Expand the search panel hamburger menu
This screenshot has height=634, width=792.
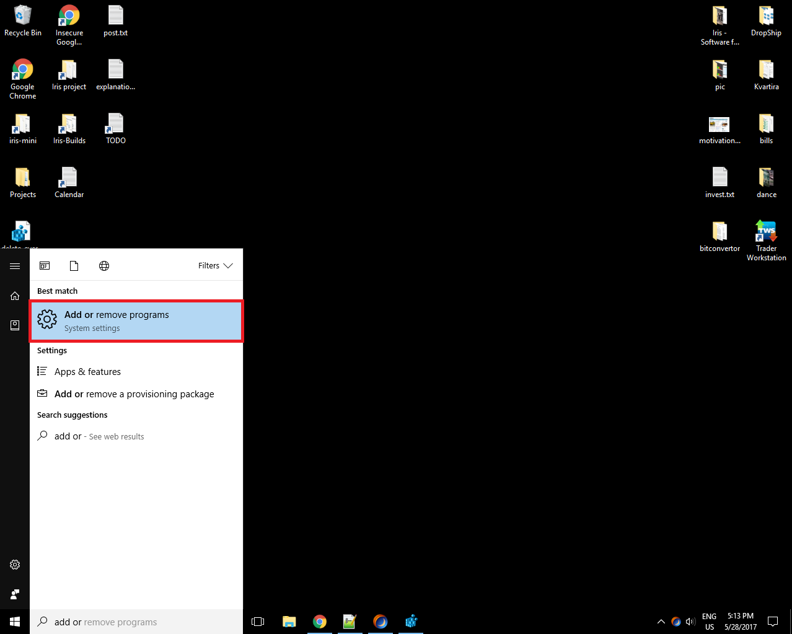click(x=15, y=266)
